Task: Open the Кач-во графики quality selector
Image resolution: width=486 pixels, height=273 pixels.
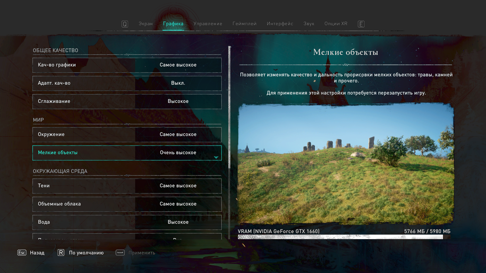Action: [178, 65]
